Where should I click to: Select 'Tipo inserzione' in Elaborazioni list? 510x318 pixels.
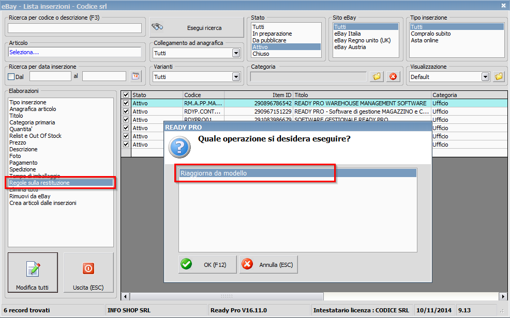click(61, 102)
